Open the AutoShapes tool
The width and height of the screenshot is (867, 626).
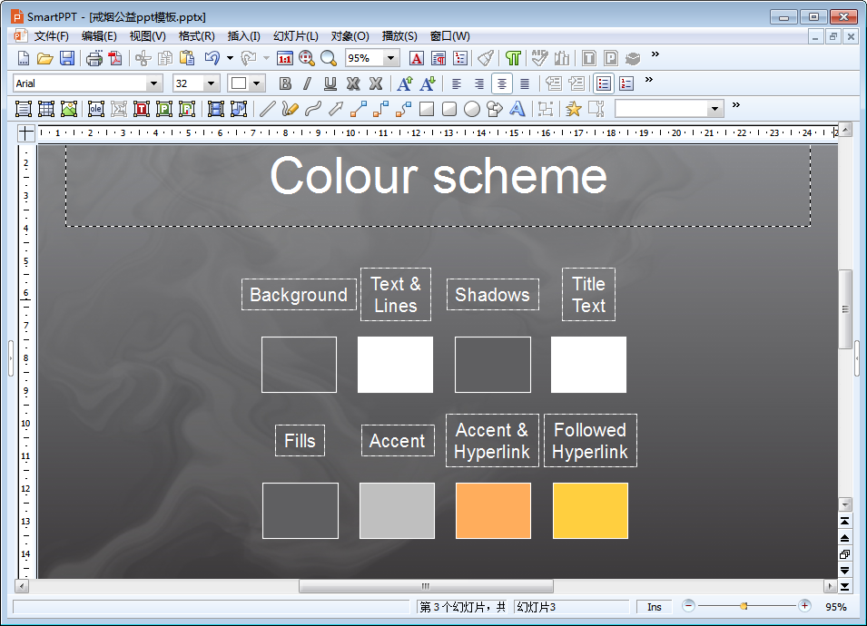pyautogui.click(x=494, y=109)
